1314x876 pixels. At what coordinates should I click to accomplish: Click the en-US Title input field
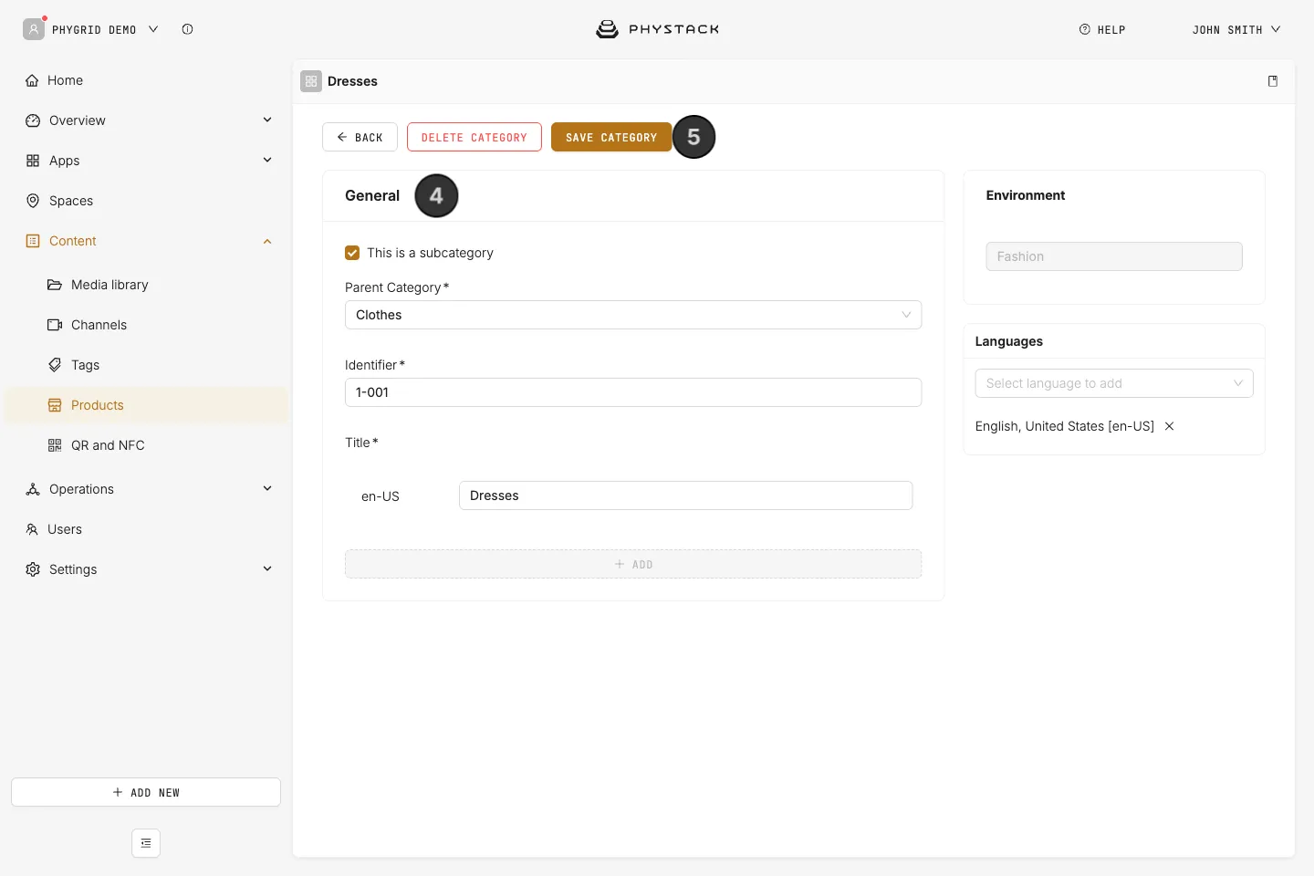(685, 495)
